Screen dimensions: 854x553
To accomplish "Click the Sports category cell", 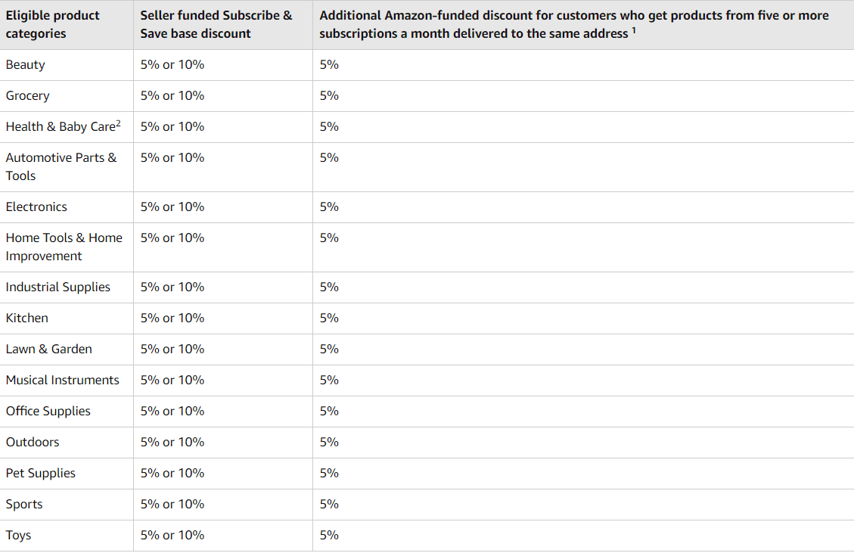I will pos(24,505).
